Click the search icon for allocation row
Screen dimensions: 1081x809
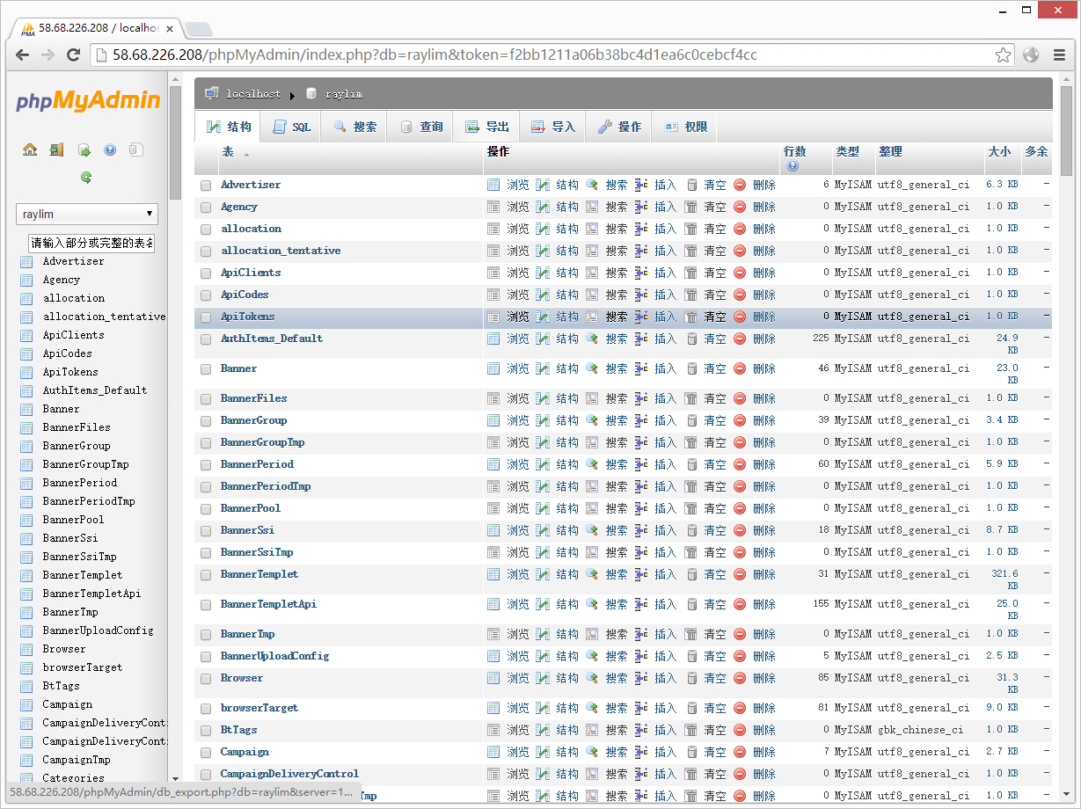click(x=592, y=229)
